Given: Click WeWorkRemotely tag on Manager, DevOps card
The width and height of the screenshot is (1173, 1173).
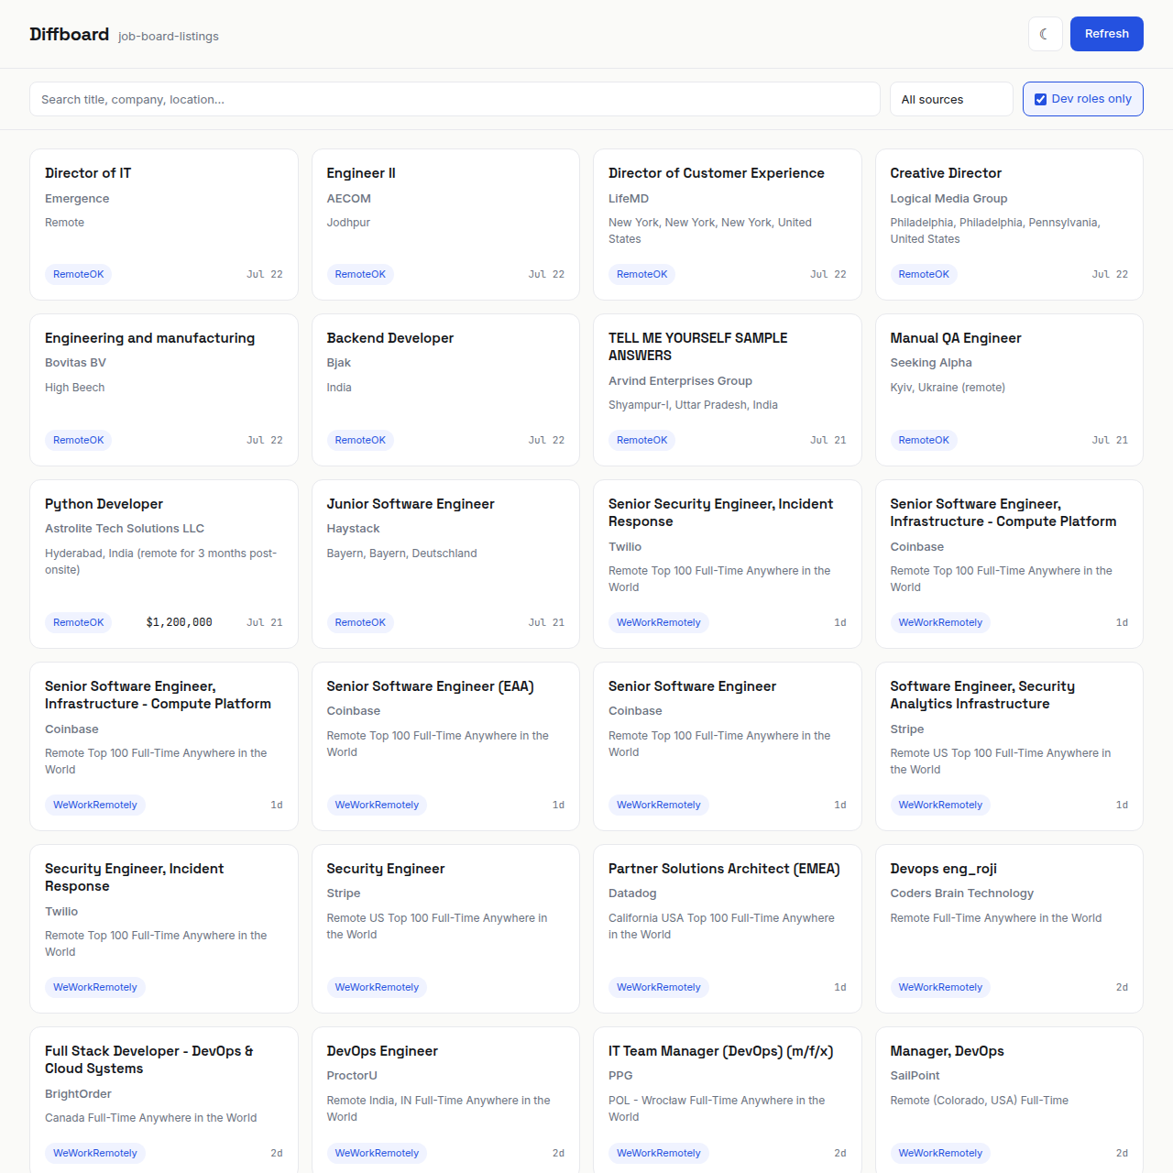Looking at the screenshot, I should [x=940, y=1153].
